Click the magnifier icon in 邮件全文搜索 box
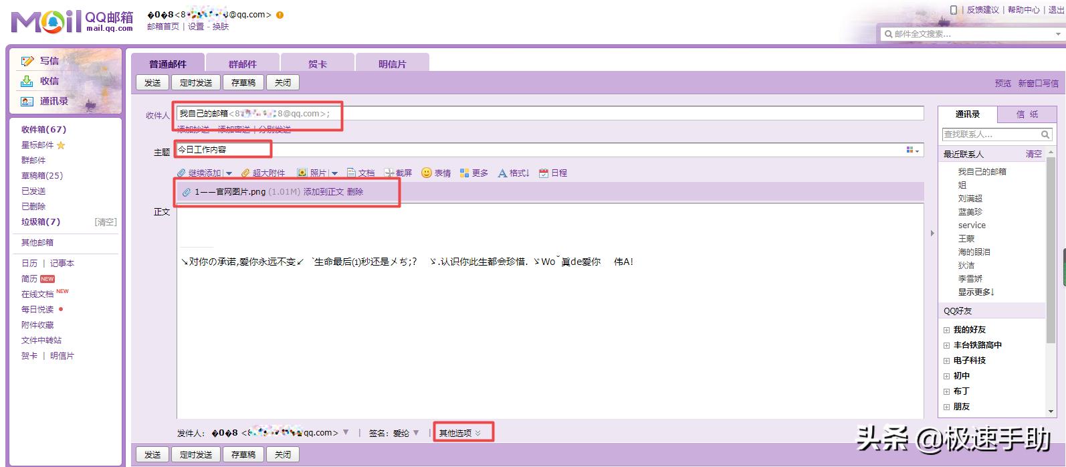1066x467 pixels. coord(888,33)
